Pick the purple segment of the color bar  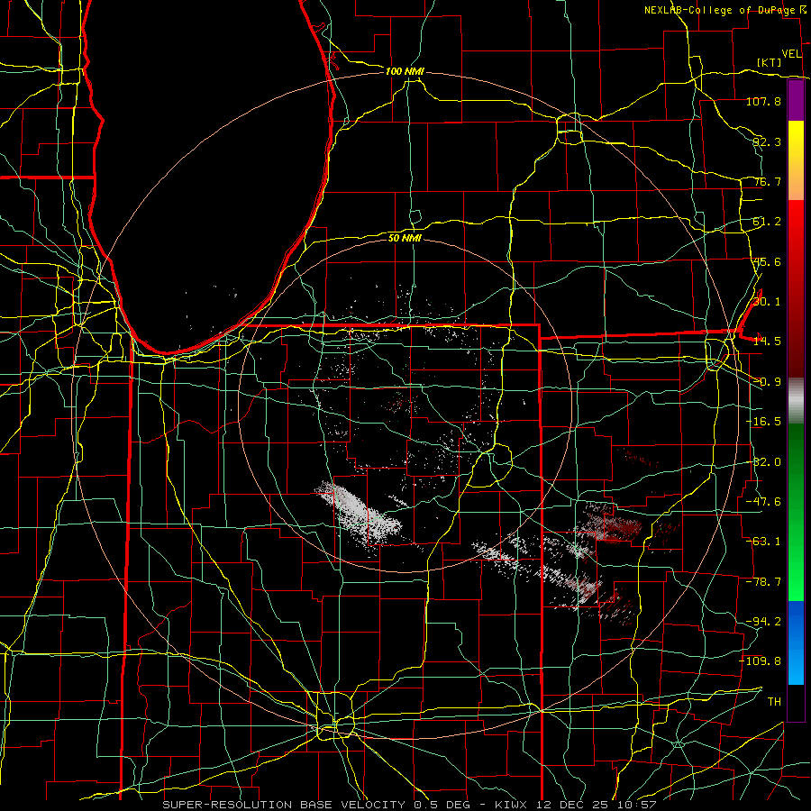(x=796, y=101)
